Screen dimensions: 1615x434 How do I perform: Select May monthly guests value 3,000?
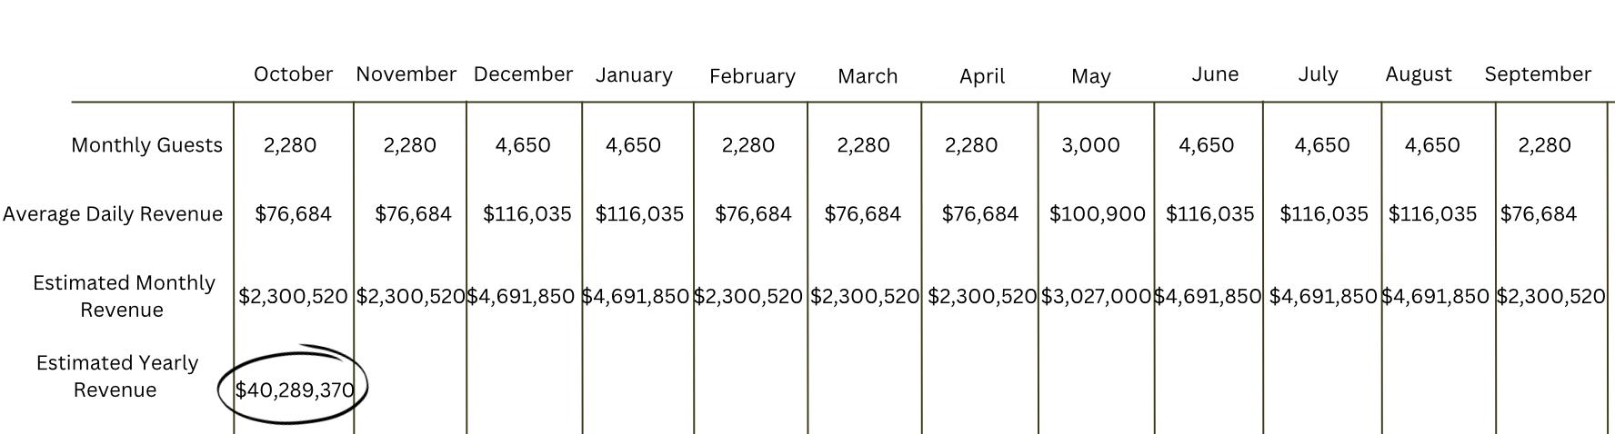coord(1090,145)
